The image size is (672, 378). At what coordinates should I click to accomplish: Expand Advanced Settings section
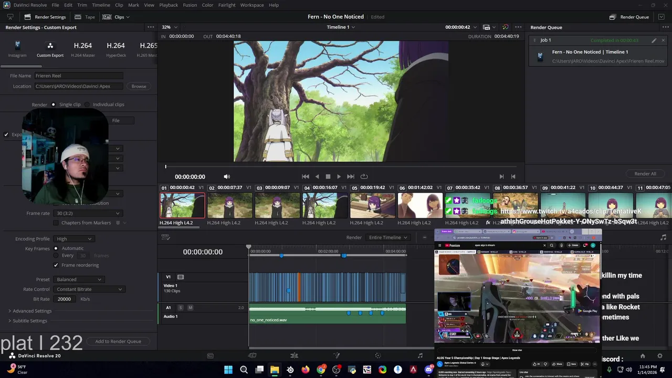point(29,311)
